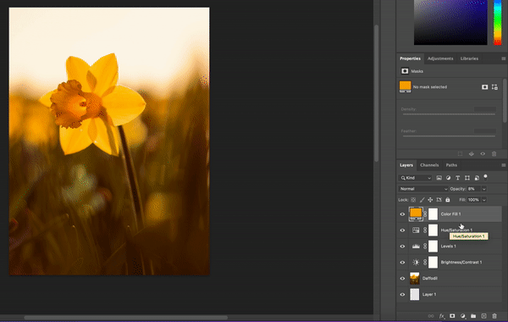
Task: Open the Normal blend mode dropdown
Action: 423,189
